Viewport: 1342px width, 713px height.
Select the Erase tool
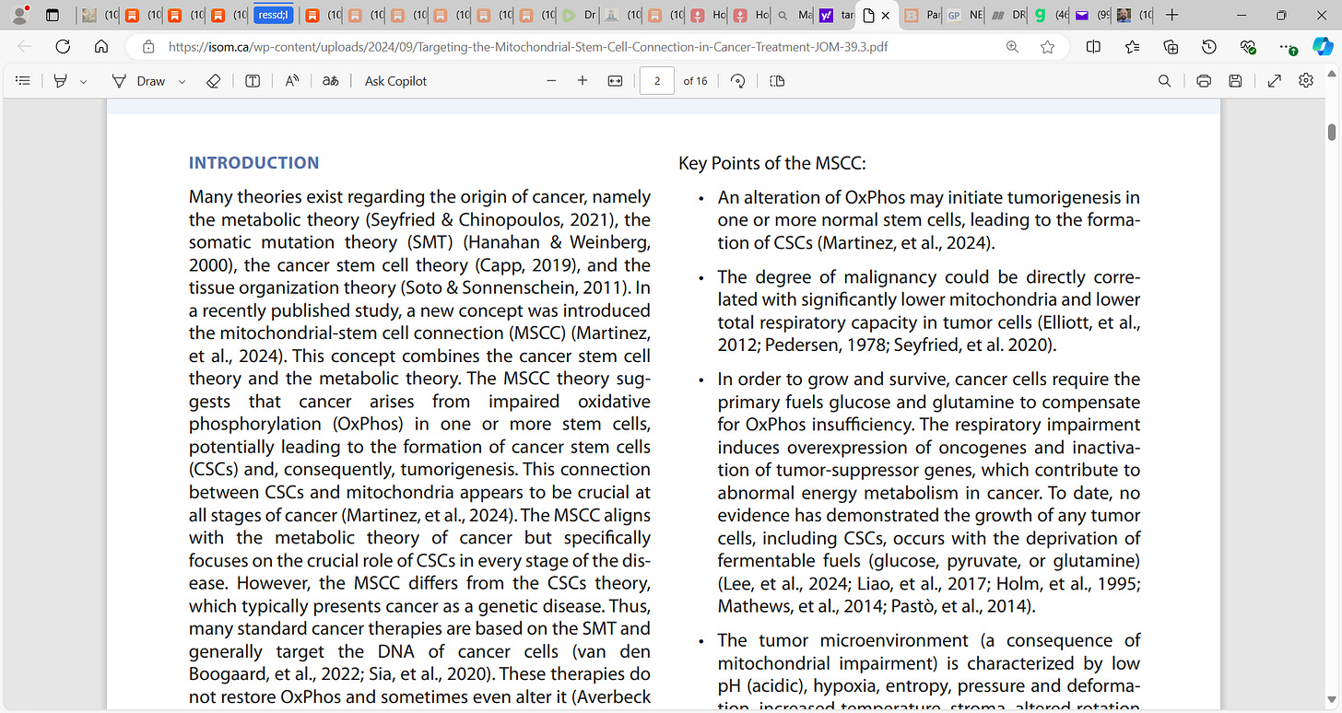coord(213,81)
